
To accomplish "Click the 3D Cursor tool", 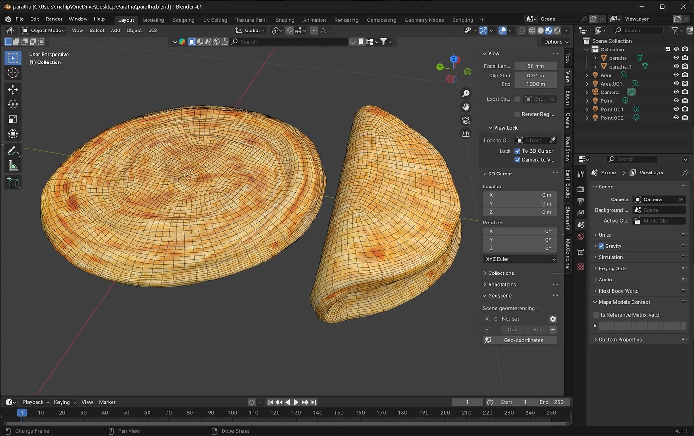I will click(13, 73).
